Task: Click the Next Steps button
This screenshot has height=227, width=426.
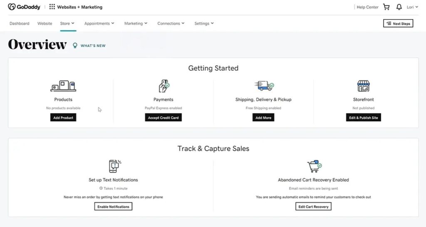Action: [398, 24]
